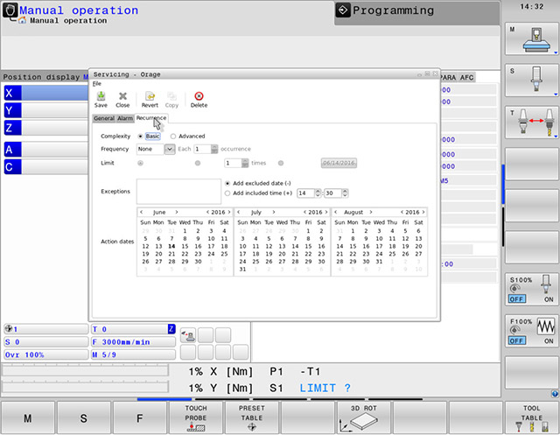560x435 pixels.
Task: Click the Limit times count field
Action: pyautogui.click(x=234, y=163)
